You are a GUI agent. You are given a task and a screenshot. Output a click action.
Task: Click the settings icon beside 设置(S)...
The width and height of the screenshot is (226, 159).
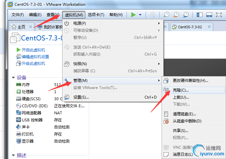pos(67,97)
